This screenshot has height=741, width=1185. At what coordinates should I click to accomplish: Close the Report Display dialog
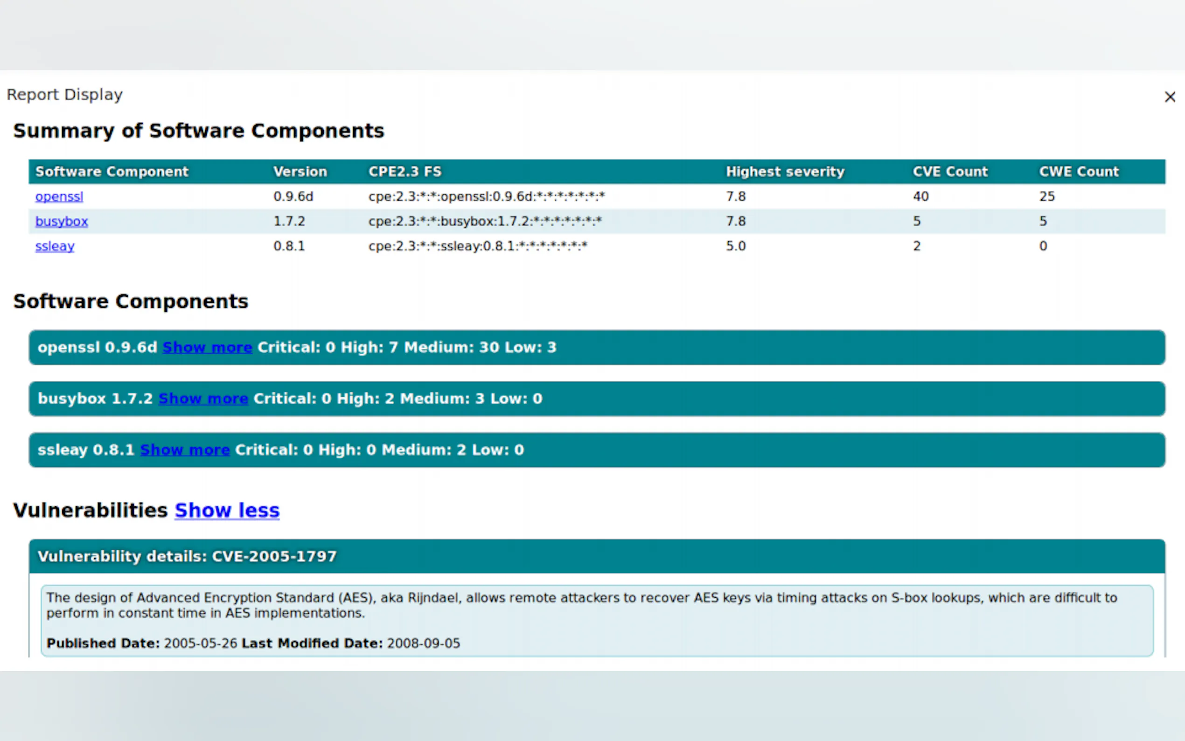[x=1170, y=97]
